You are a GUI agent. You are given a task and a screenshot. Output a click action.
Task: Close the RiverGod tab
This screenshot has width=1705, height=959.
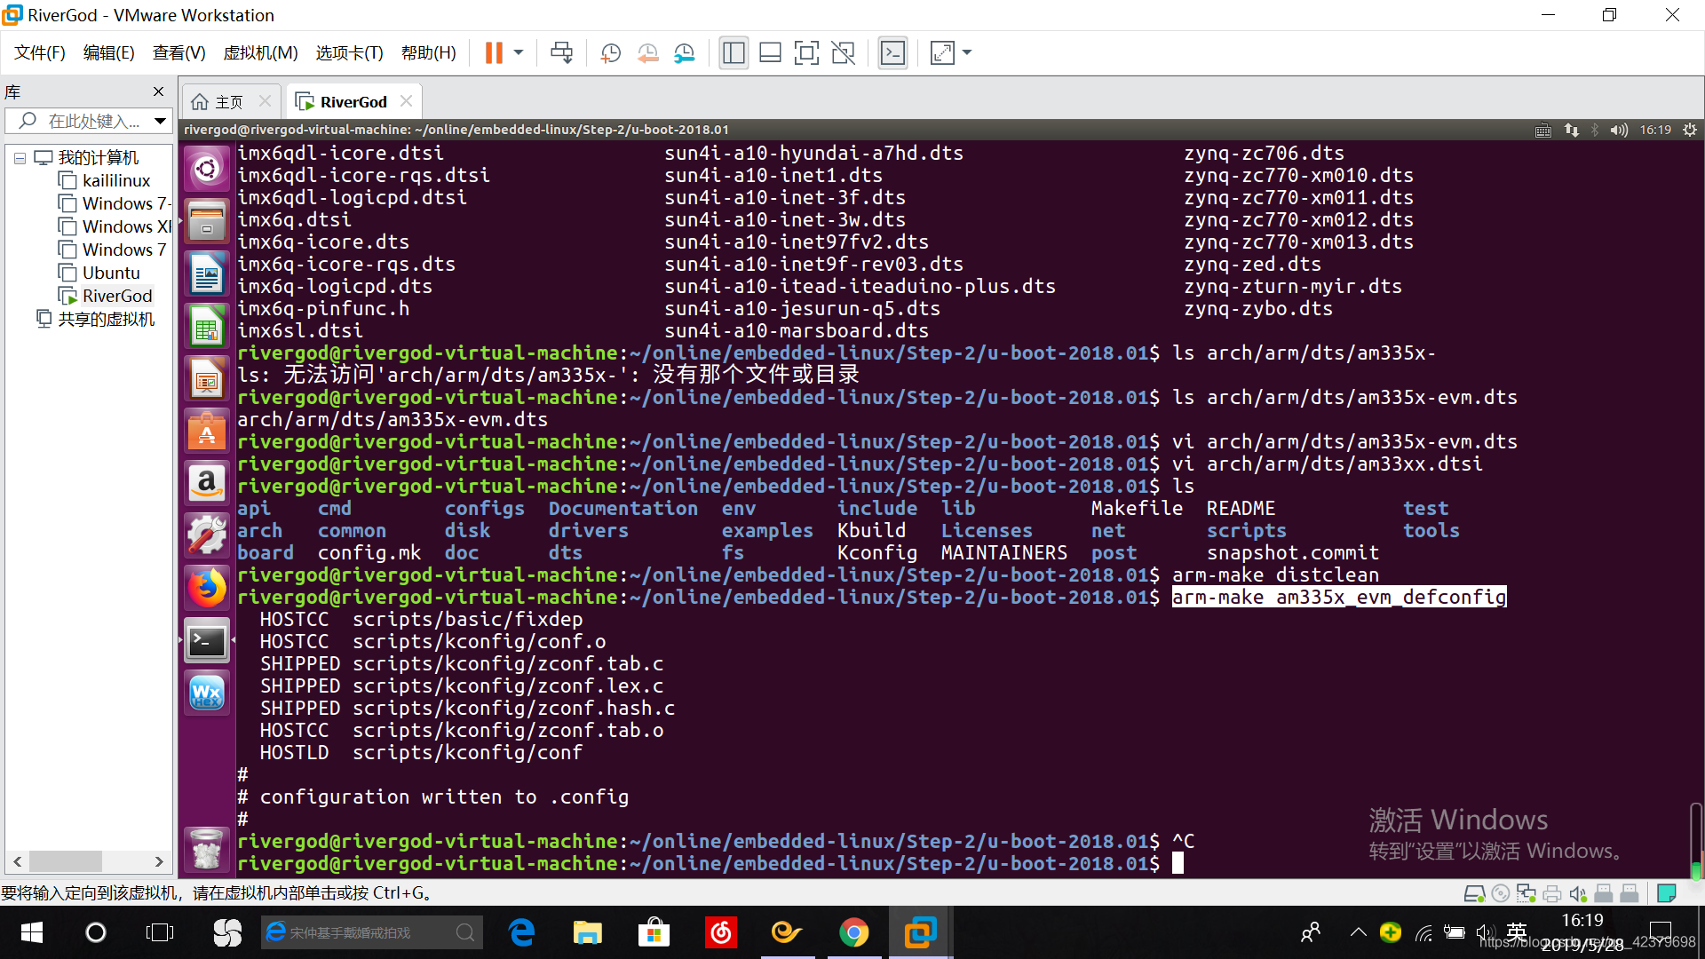click(406, 101)
